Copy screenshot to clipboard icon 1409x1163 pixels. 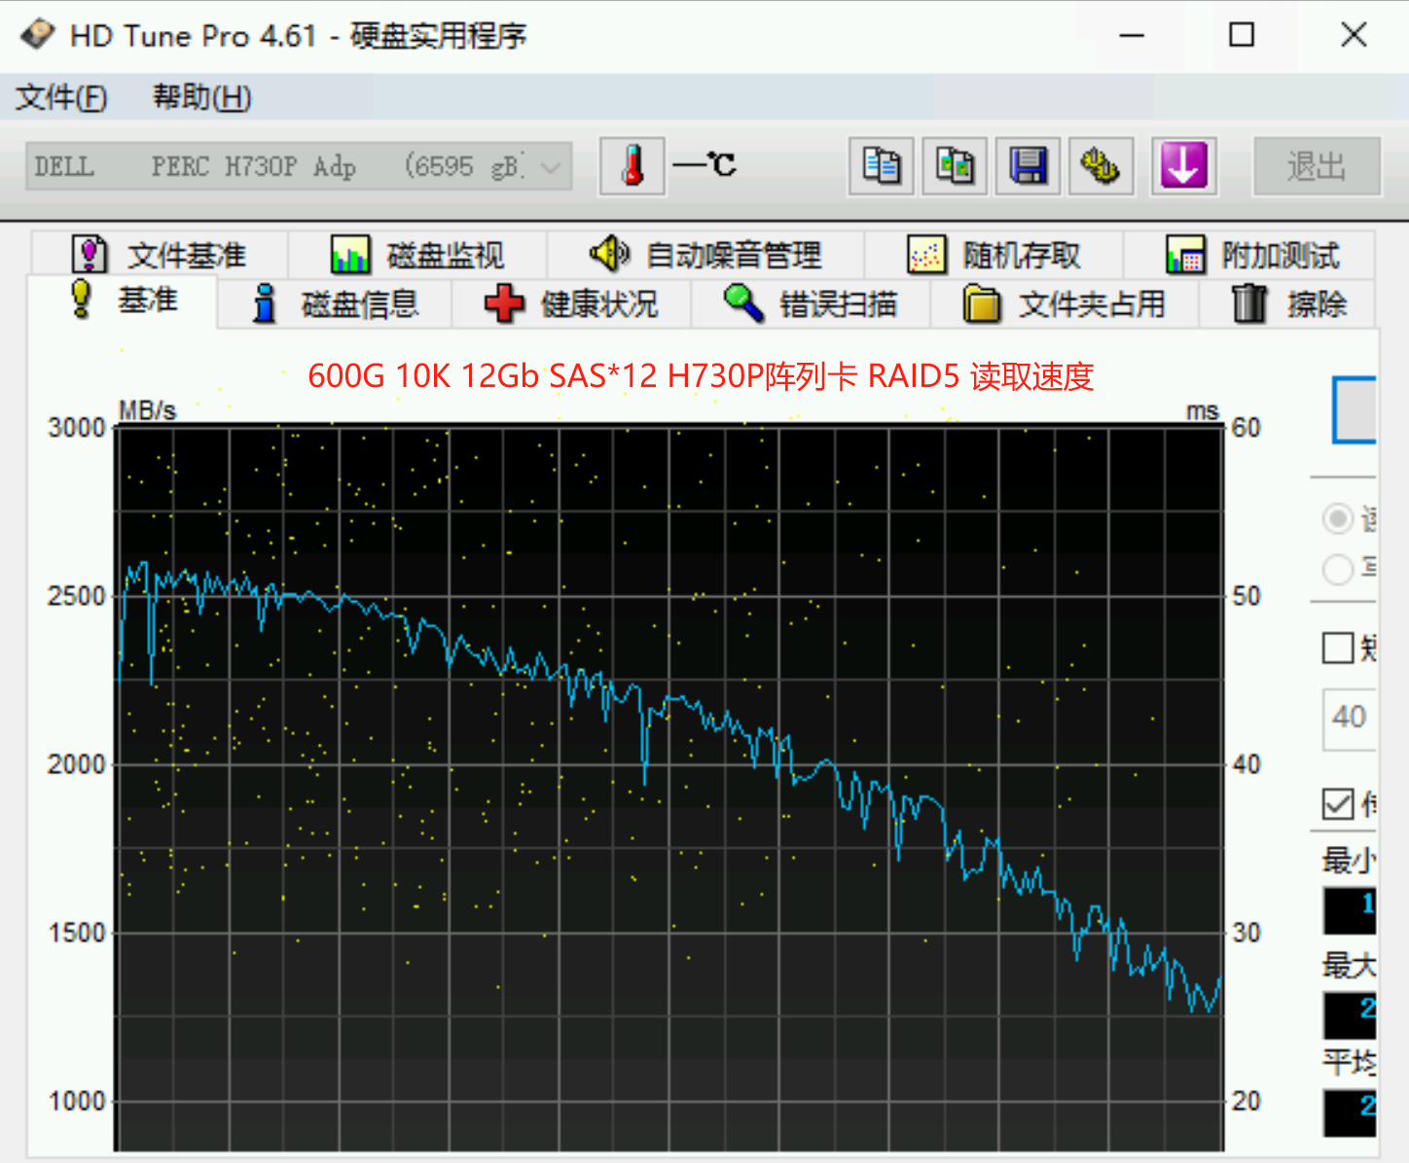tap(955, 166)
